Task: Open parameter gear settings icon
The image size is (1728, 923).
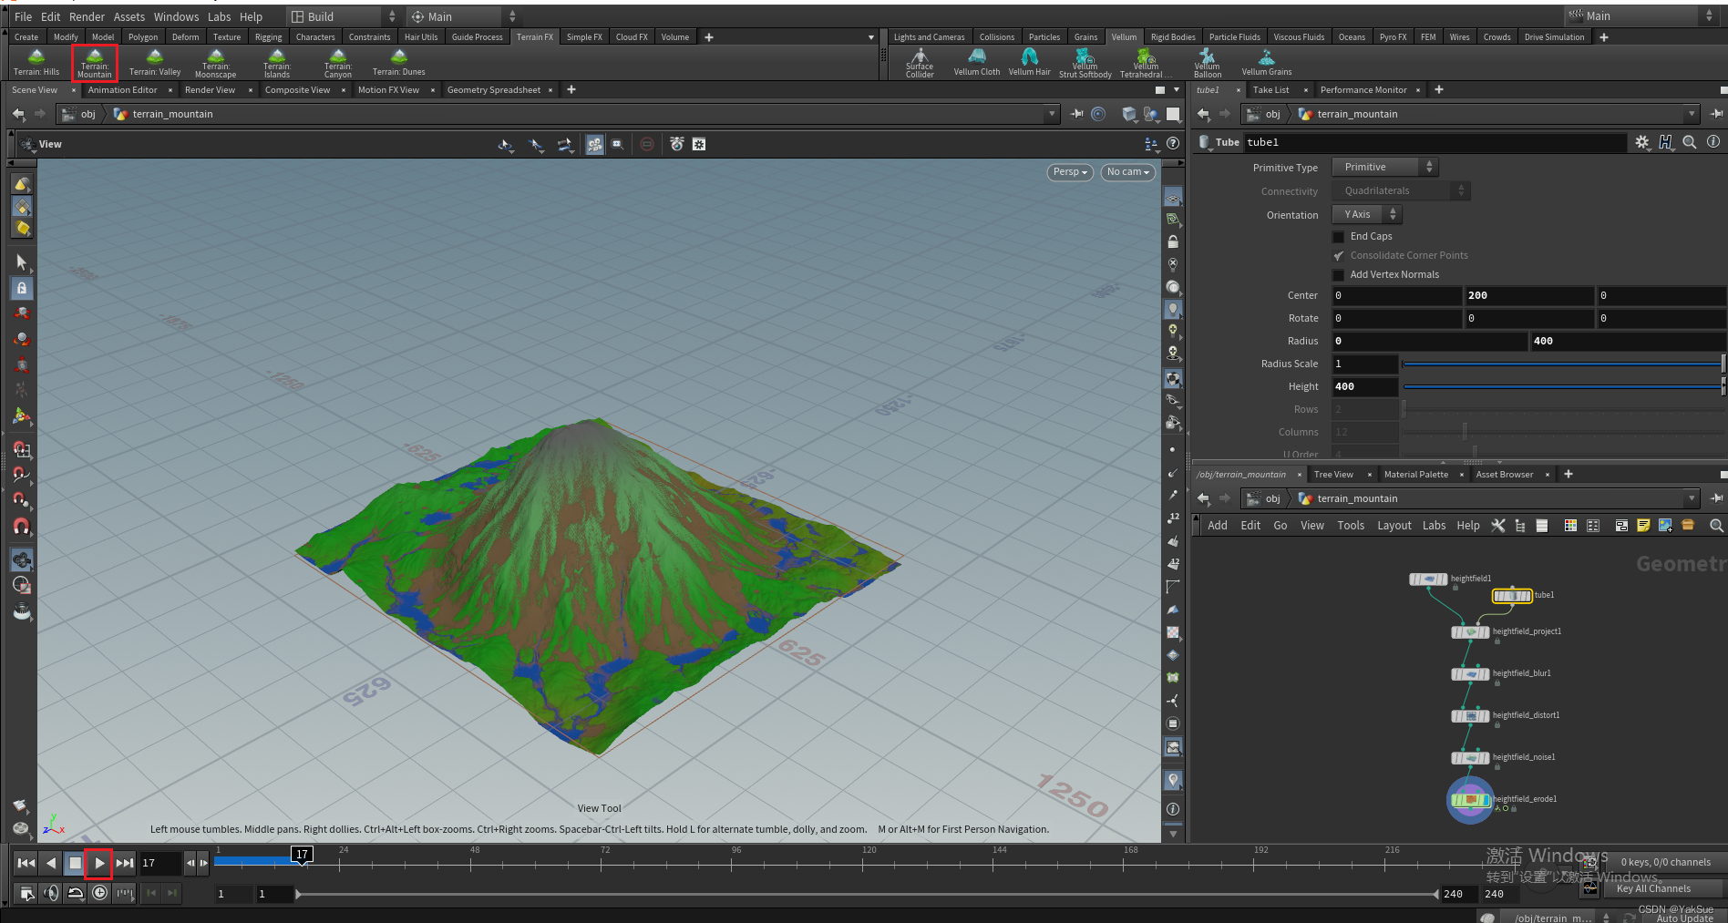Action: tap(1641, 142)
